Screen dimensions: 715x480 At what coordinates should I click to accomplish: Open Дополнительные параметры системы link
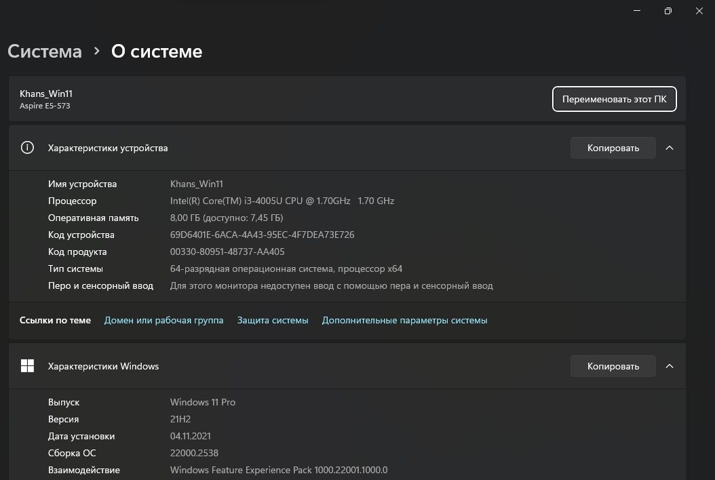(x=404, y=320)
